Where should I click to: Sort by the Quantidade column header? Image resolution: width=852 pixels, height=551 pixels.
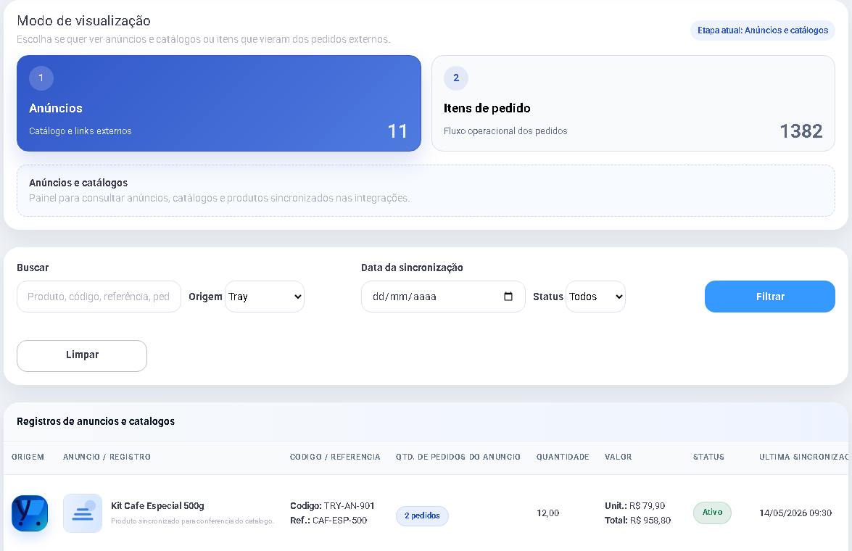(563, 457)
